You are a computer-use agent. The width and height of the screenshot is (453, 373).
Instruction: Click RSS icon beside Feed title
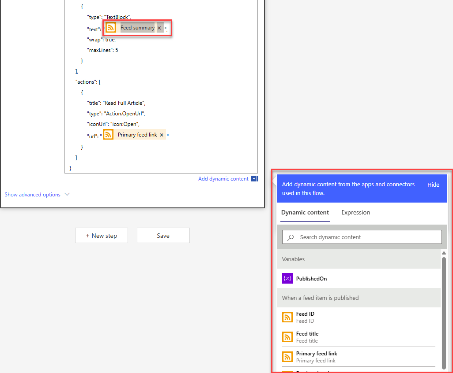point(287,337)
